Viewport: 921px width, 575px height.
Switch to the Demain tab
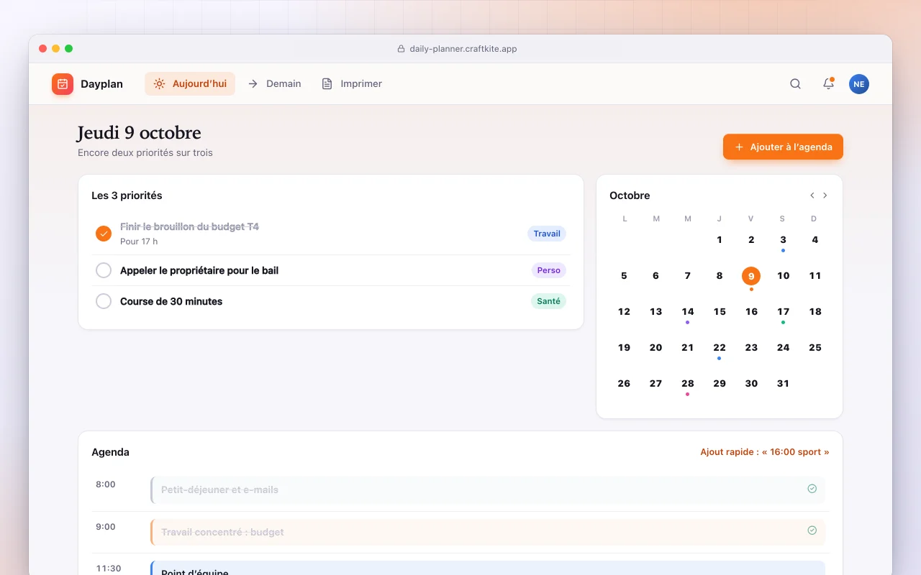point(274,84)
